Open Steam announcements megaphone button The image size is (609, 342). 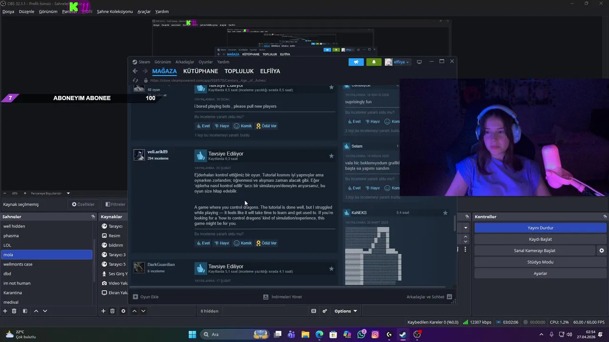(x=356, y=62)
